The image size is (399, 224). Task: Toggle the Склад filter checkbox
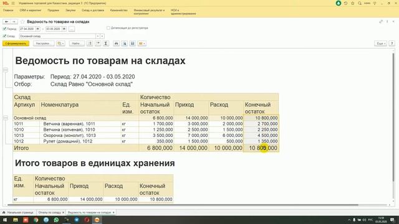[x=4, y=36]
